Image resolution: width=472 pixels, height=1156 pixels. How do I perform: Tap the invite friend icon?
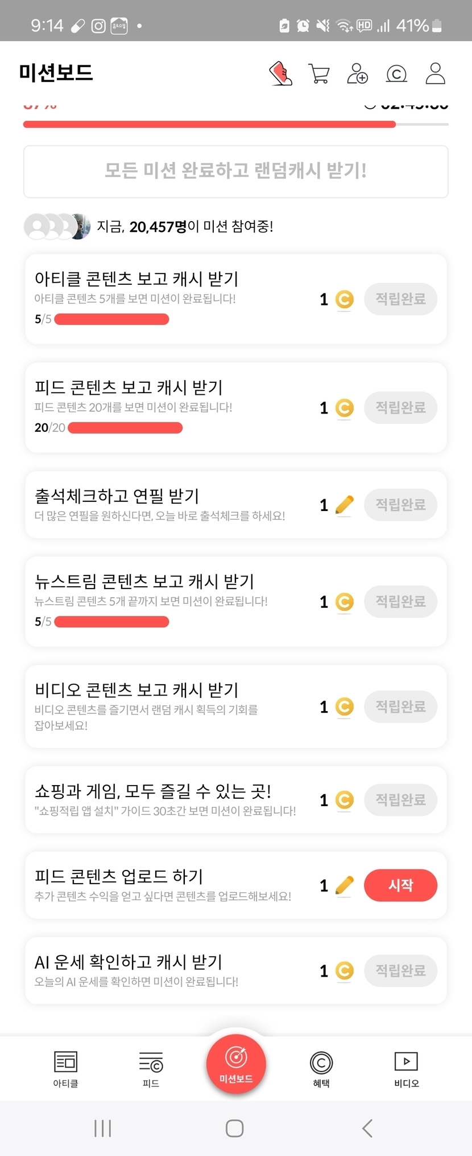coord(358,73)
